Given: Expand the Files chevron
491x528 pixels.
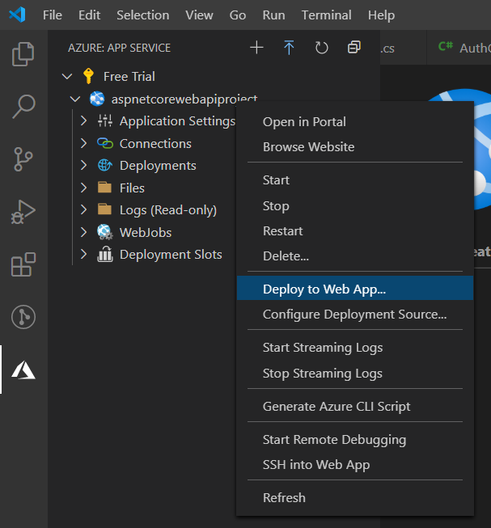Looking at the screenshot, I should point(84,188).
